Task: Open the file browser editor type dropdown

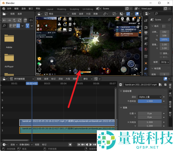Action: (x=5, y=14)
